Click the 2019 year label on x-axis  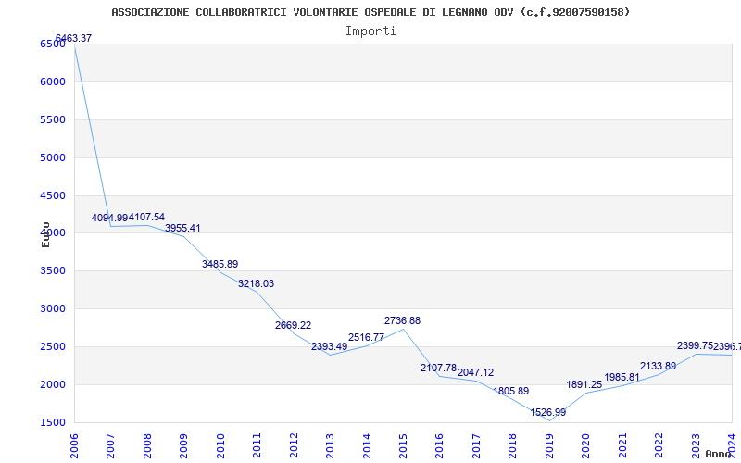point(549,445)
